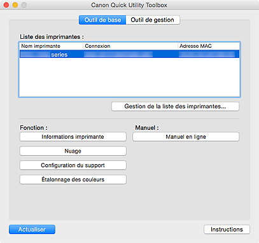Open the Manuel en ligne
This screenshot has width=259, height=243.
pos(186,137)
